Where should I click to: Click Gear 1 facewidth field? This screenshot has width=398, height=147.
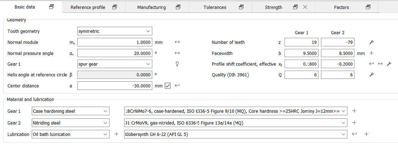coord(301,53)
